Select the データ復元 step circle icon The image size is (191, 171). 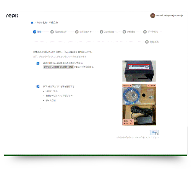coord(145,32)
